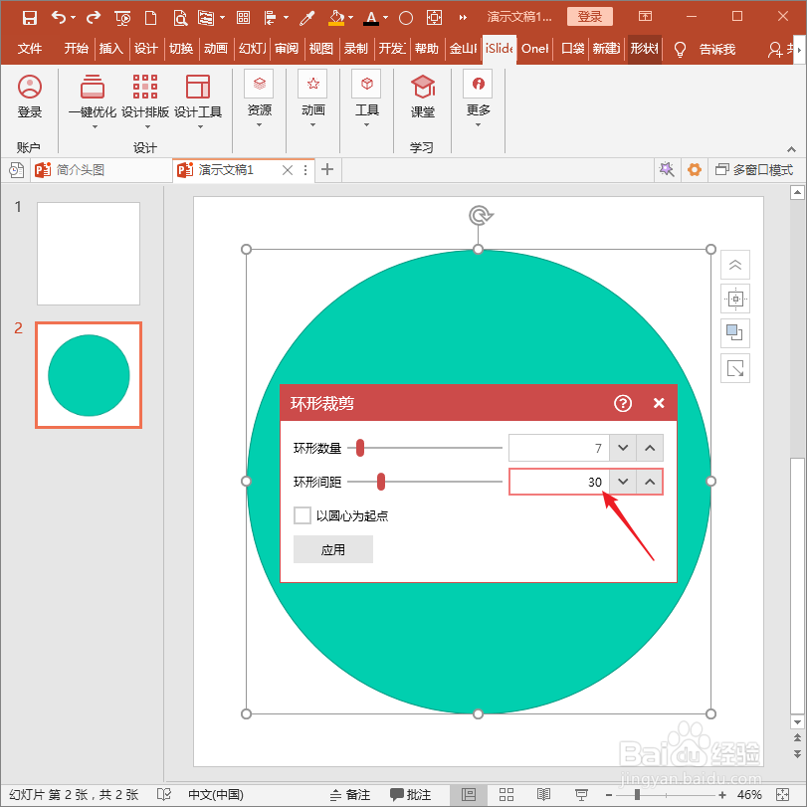807x807 pixels.
Task: Click the New blank document icon
Action: click(151, 18)
